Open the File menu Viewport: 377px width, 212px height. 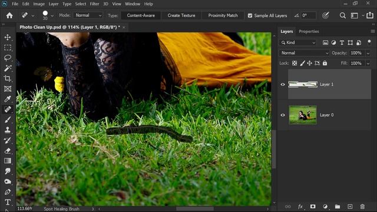point(15,4)
